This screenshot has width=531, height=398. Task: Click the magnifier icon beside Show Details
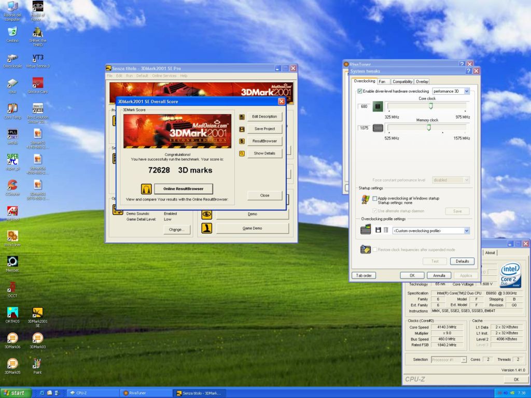point(242,153)
